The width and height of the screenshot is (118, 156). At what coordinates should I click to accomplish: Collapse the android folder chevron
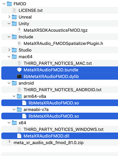coord(9,83)
